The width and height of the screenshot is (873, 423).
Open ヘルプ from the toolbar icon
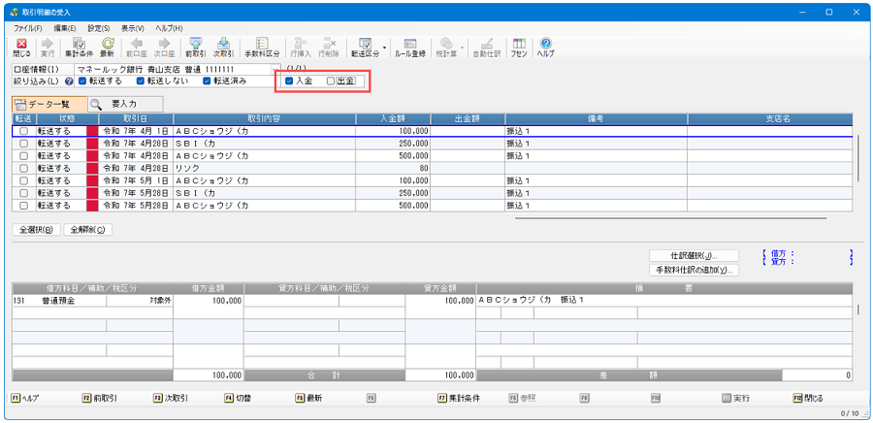545,48
